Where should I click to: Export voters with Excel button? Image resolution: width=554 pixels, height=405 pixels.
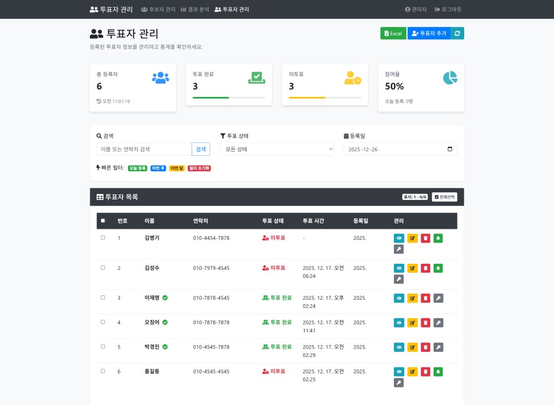(x=393, y=33)
